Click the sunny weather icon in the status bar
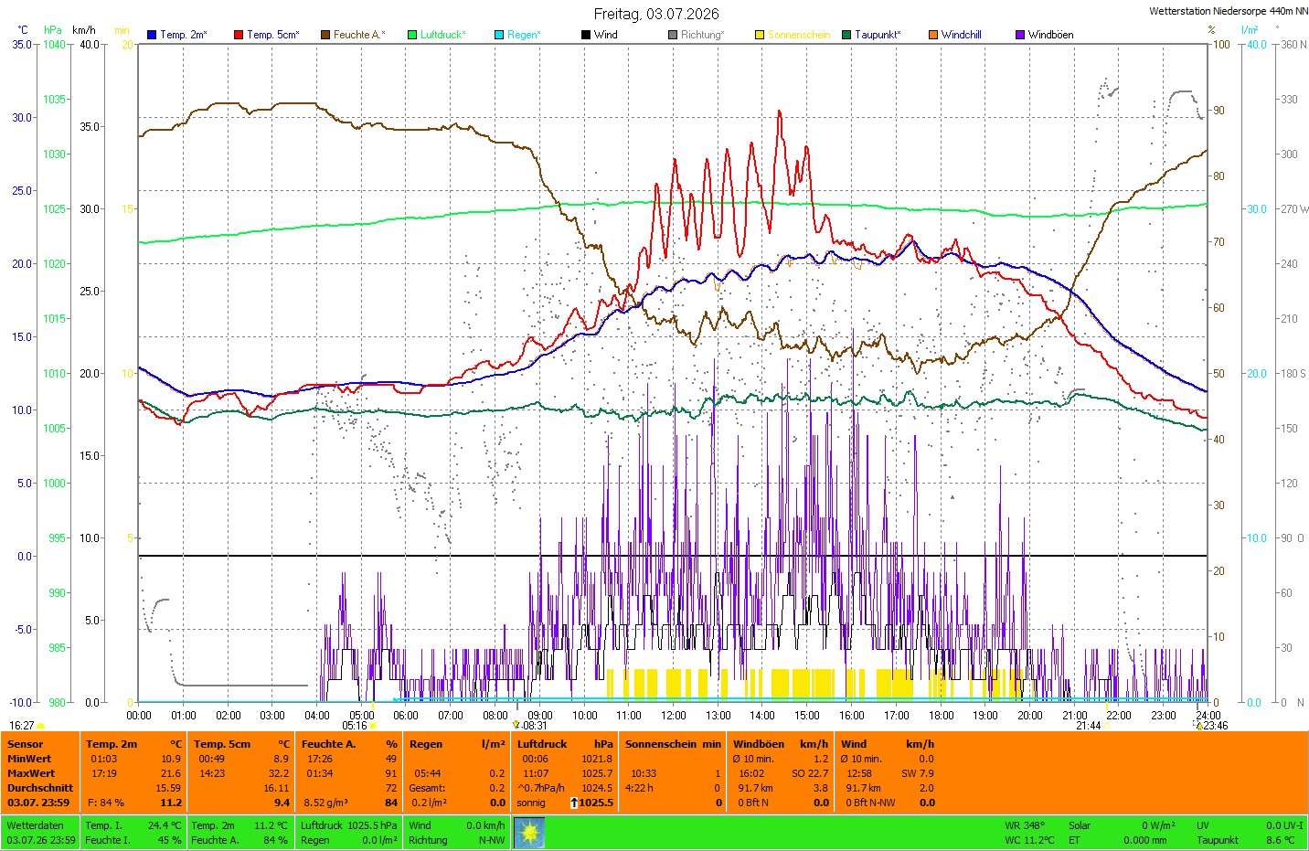1309x851 pixels. (x=529, y=832)
